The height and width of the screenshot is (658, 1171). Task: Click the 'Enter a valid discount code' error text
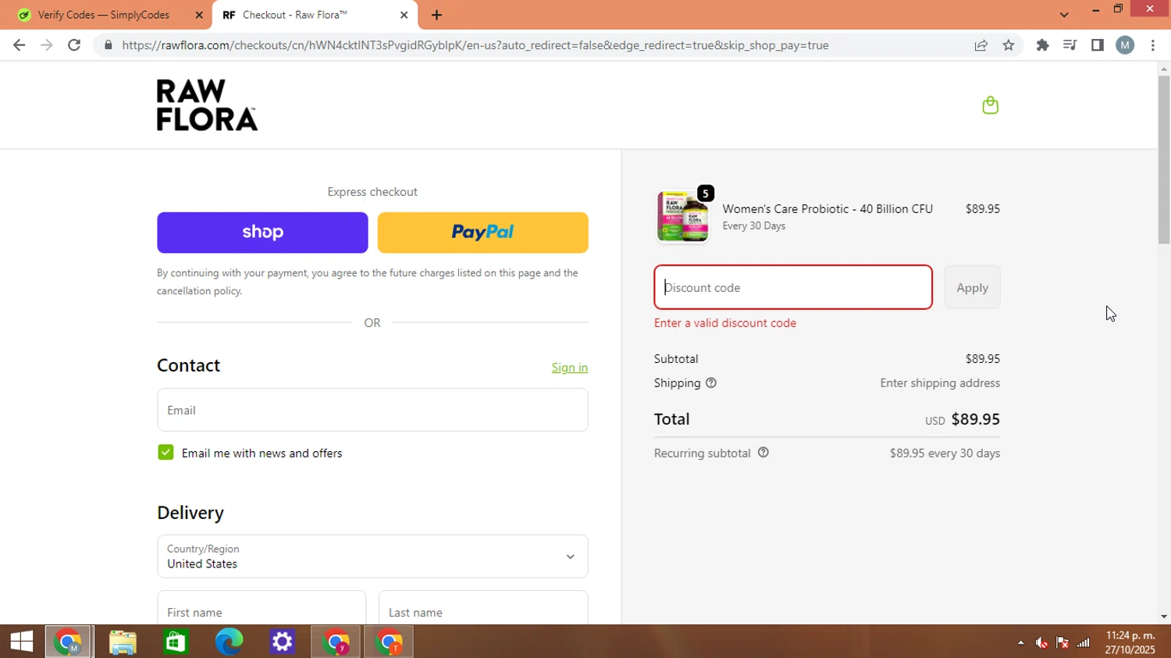pyautogui.click(x=725, y=323)
